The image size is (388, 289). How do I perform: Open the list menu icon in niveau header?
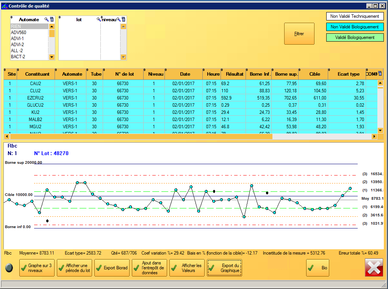pos(123,19)
